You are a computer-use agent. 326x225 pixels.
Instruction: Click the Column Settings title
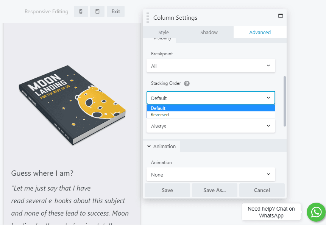[x=175, y=18]
